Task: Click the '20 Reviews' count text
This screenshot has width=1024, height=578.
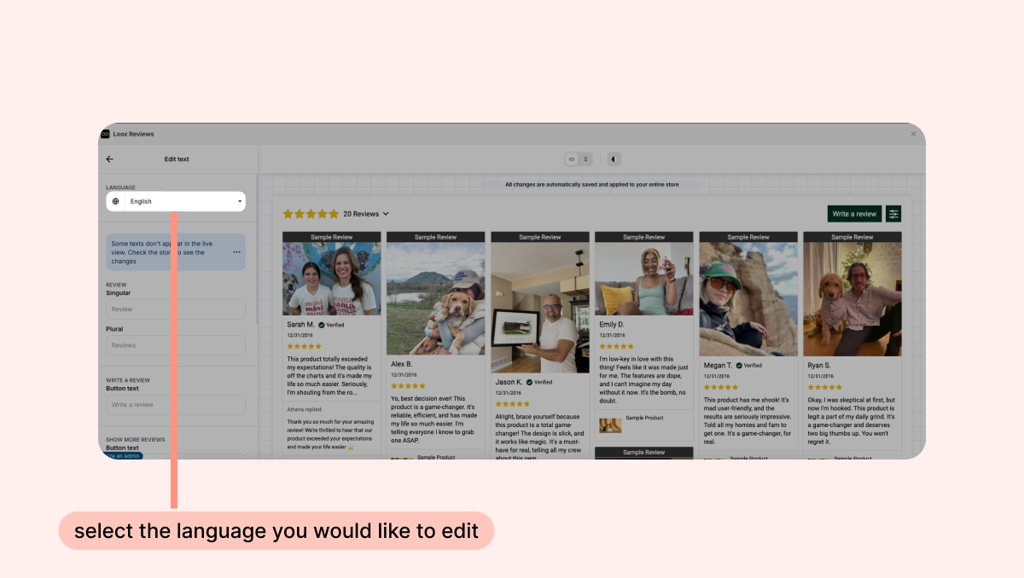Action: click(360, 214)
